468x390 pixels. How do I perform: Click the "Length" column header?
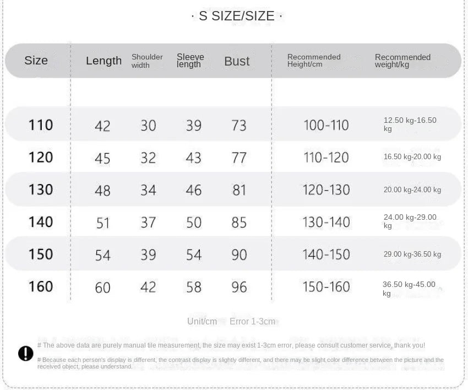point(104,61)
